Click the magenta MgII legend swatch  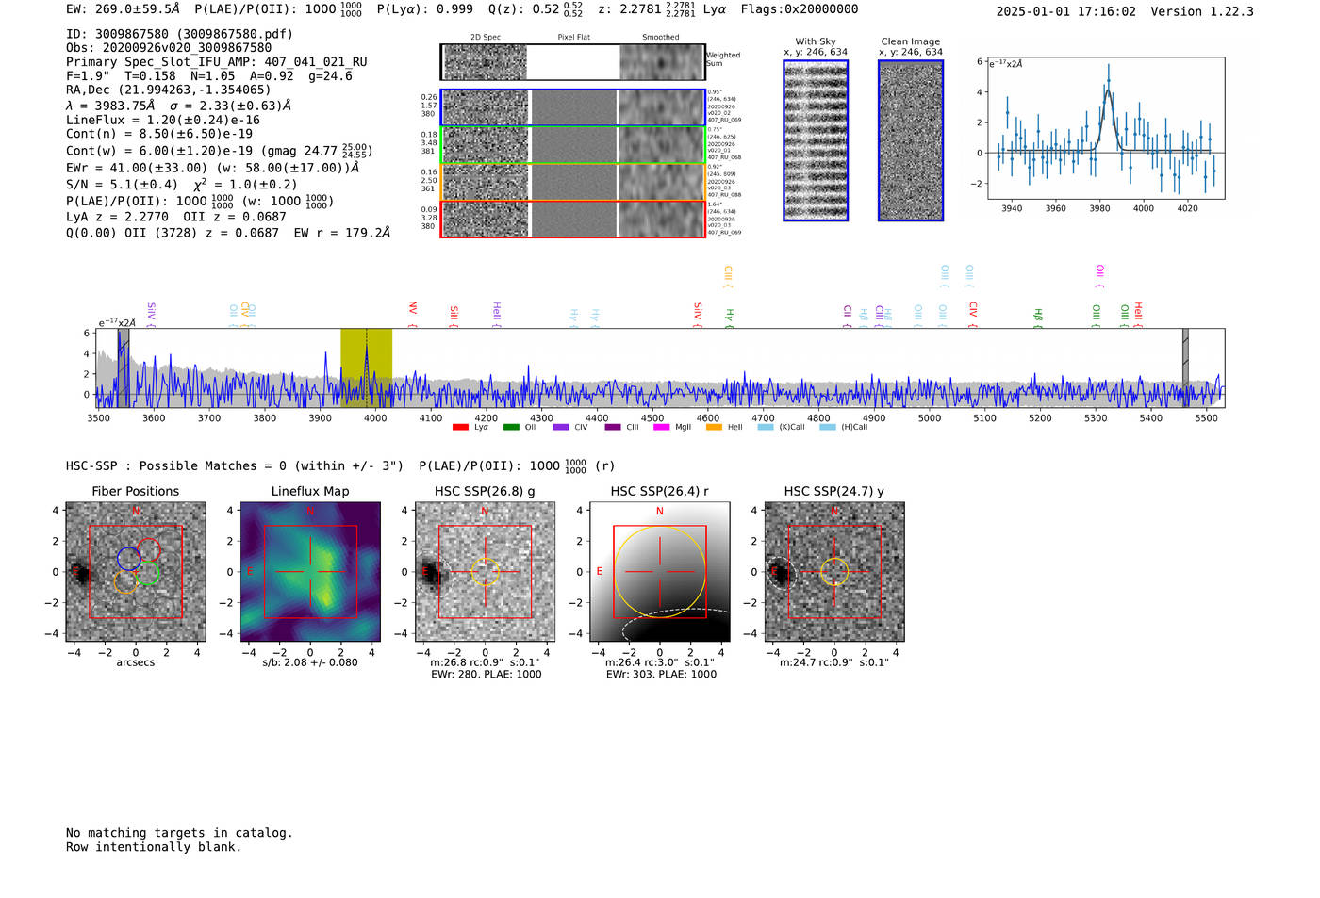click(x=661, y=428)
